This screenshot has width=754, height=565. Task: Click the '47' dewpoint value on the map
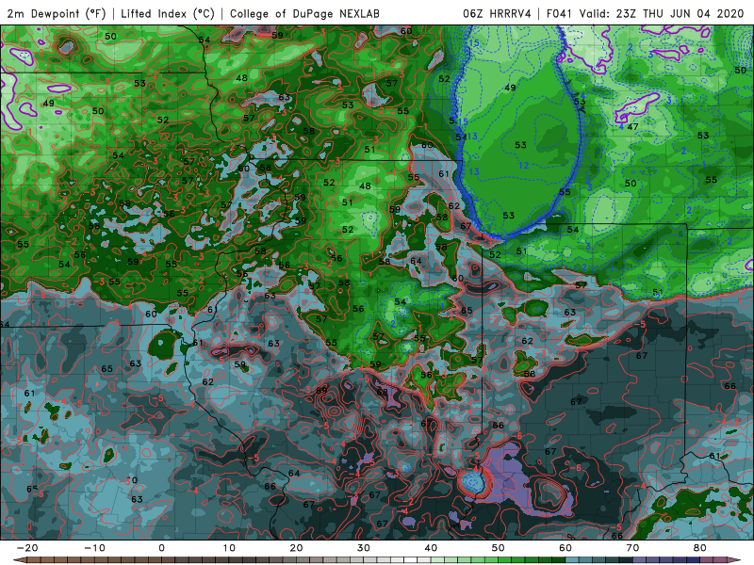tap(632, 127)
